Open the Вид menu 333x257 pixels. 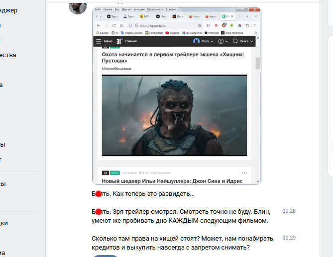(117, 9)
